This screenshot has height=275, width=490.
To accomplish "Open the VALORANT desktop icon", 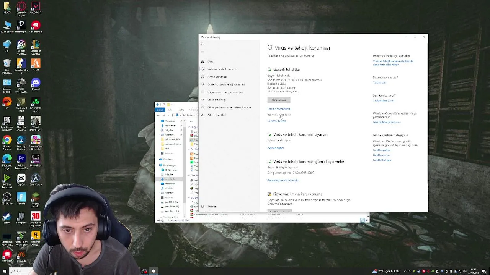I will pyautogui.click(x=36, y=8).
